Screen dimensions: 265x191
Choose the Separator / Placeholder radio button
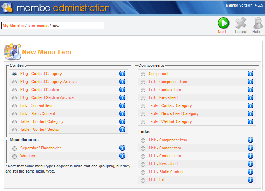pyautogui.click(x=14, y=148)
